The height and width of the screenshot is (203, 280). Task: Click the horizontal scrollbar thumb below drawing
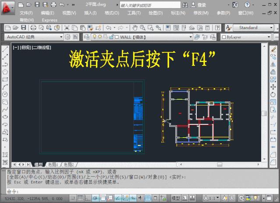pos(220,164)
